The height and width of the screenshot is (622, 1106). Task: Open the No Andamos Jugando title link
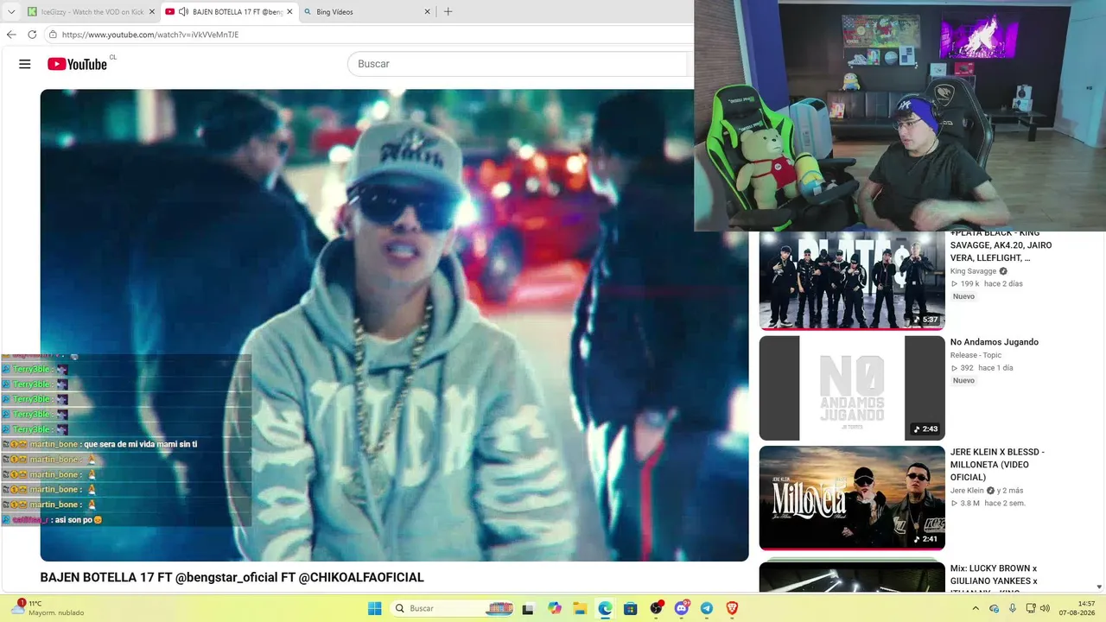click(995, 342)
